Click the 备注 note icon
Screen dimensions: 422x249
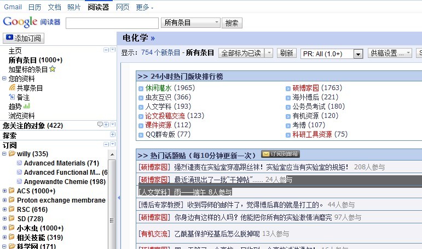click(x=12, y=97)
